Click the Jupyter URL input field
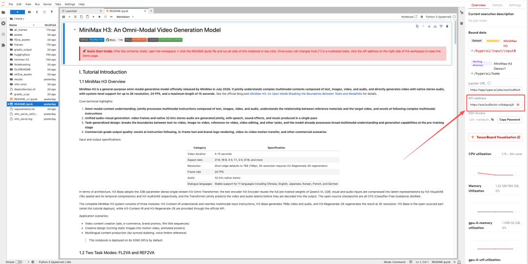This screenshot has height=264, width=528. (x=495, y=90)
